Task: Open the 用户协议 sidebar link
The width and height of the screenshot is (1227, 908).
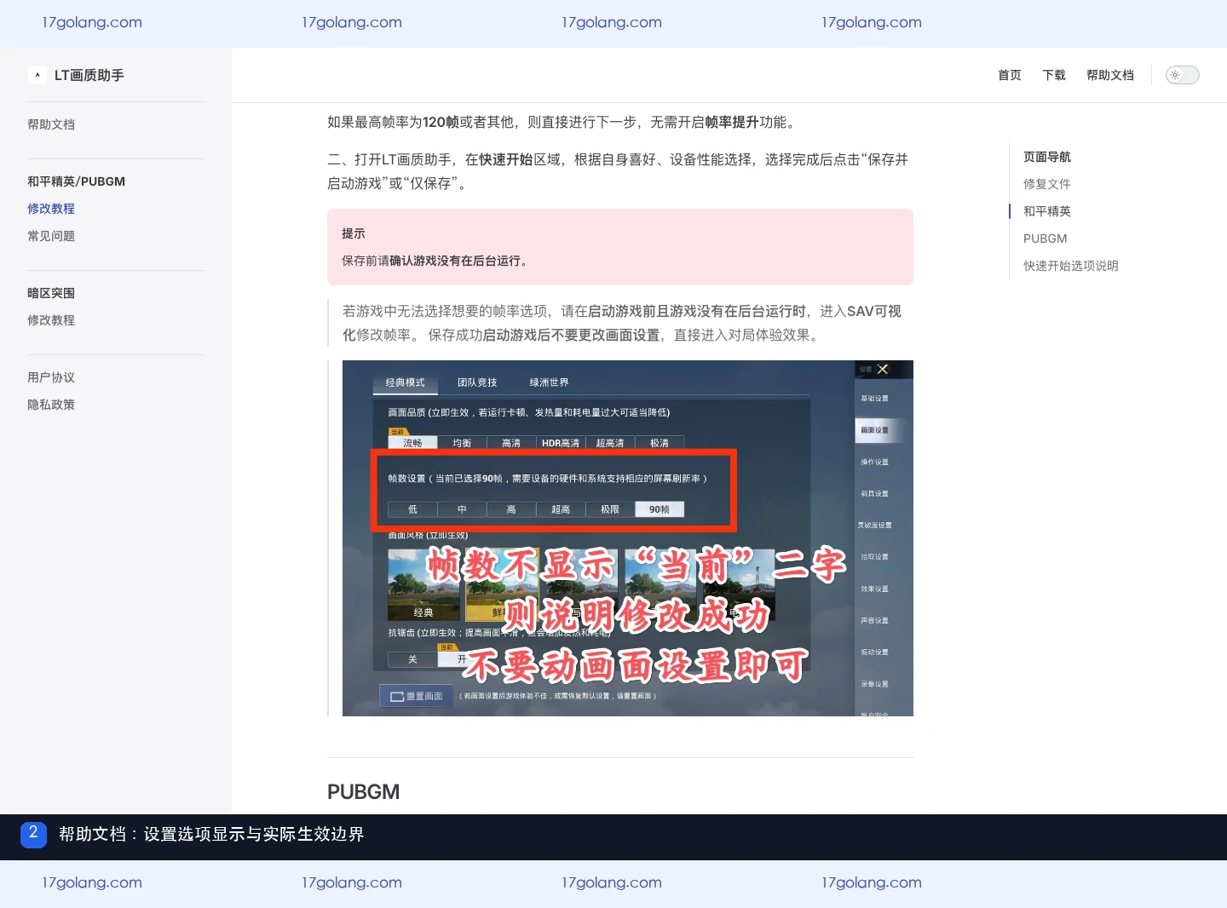Action: 51,377
